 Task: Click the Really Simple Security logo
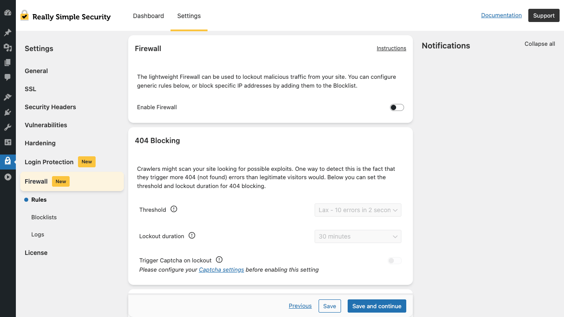tap(65, 16)
